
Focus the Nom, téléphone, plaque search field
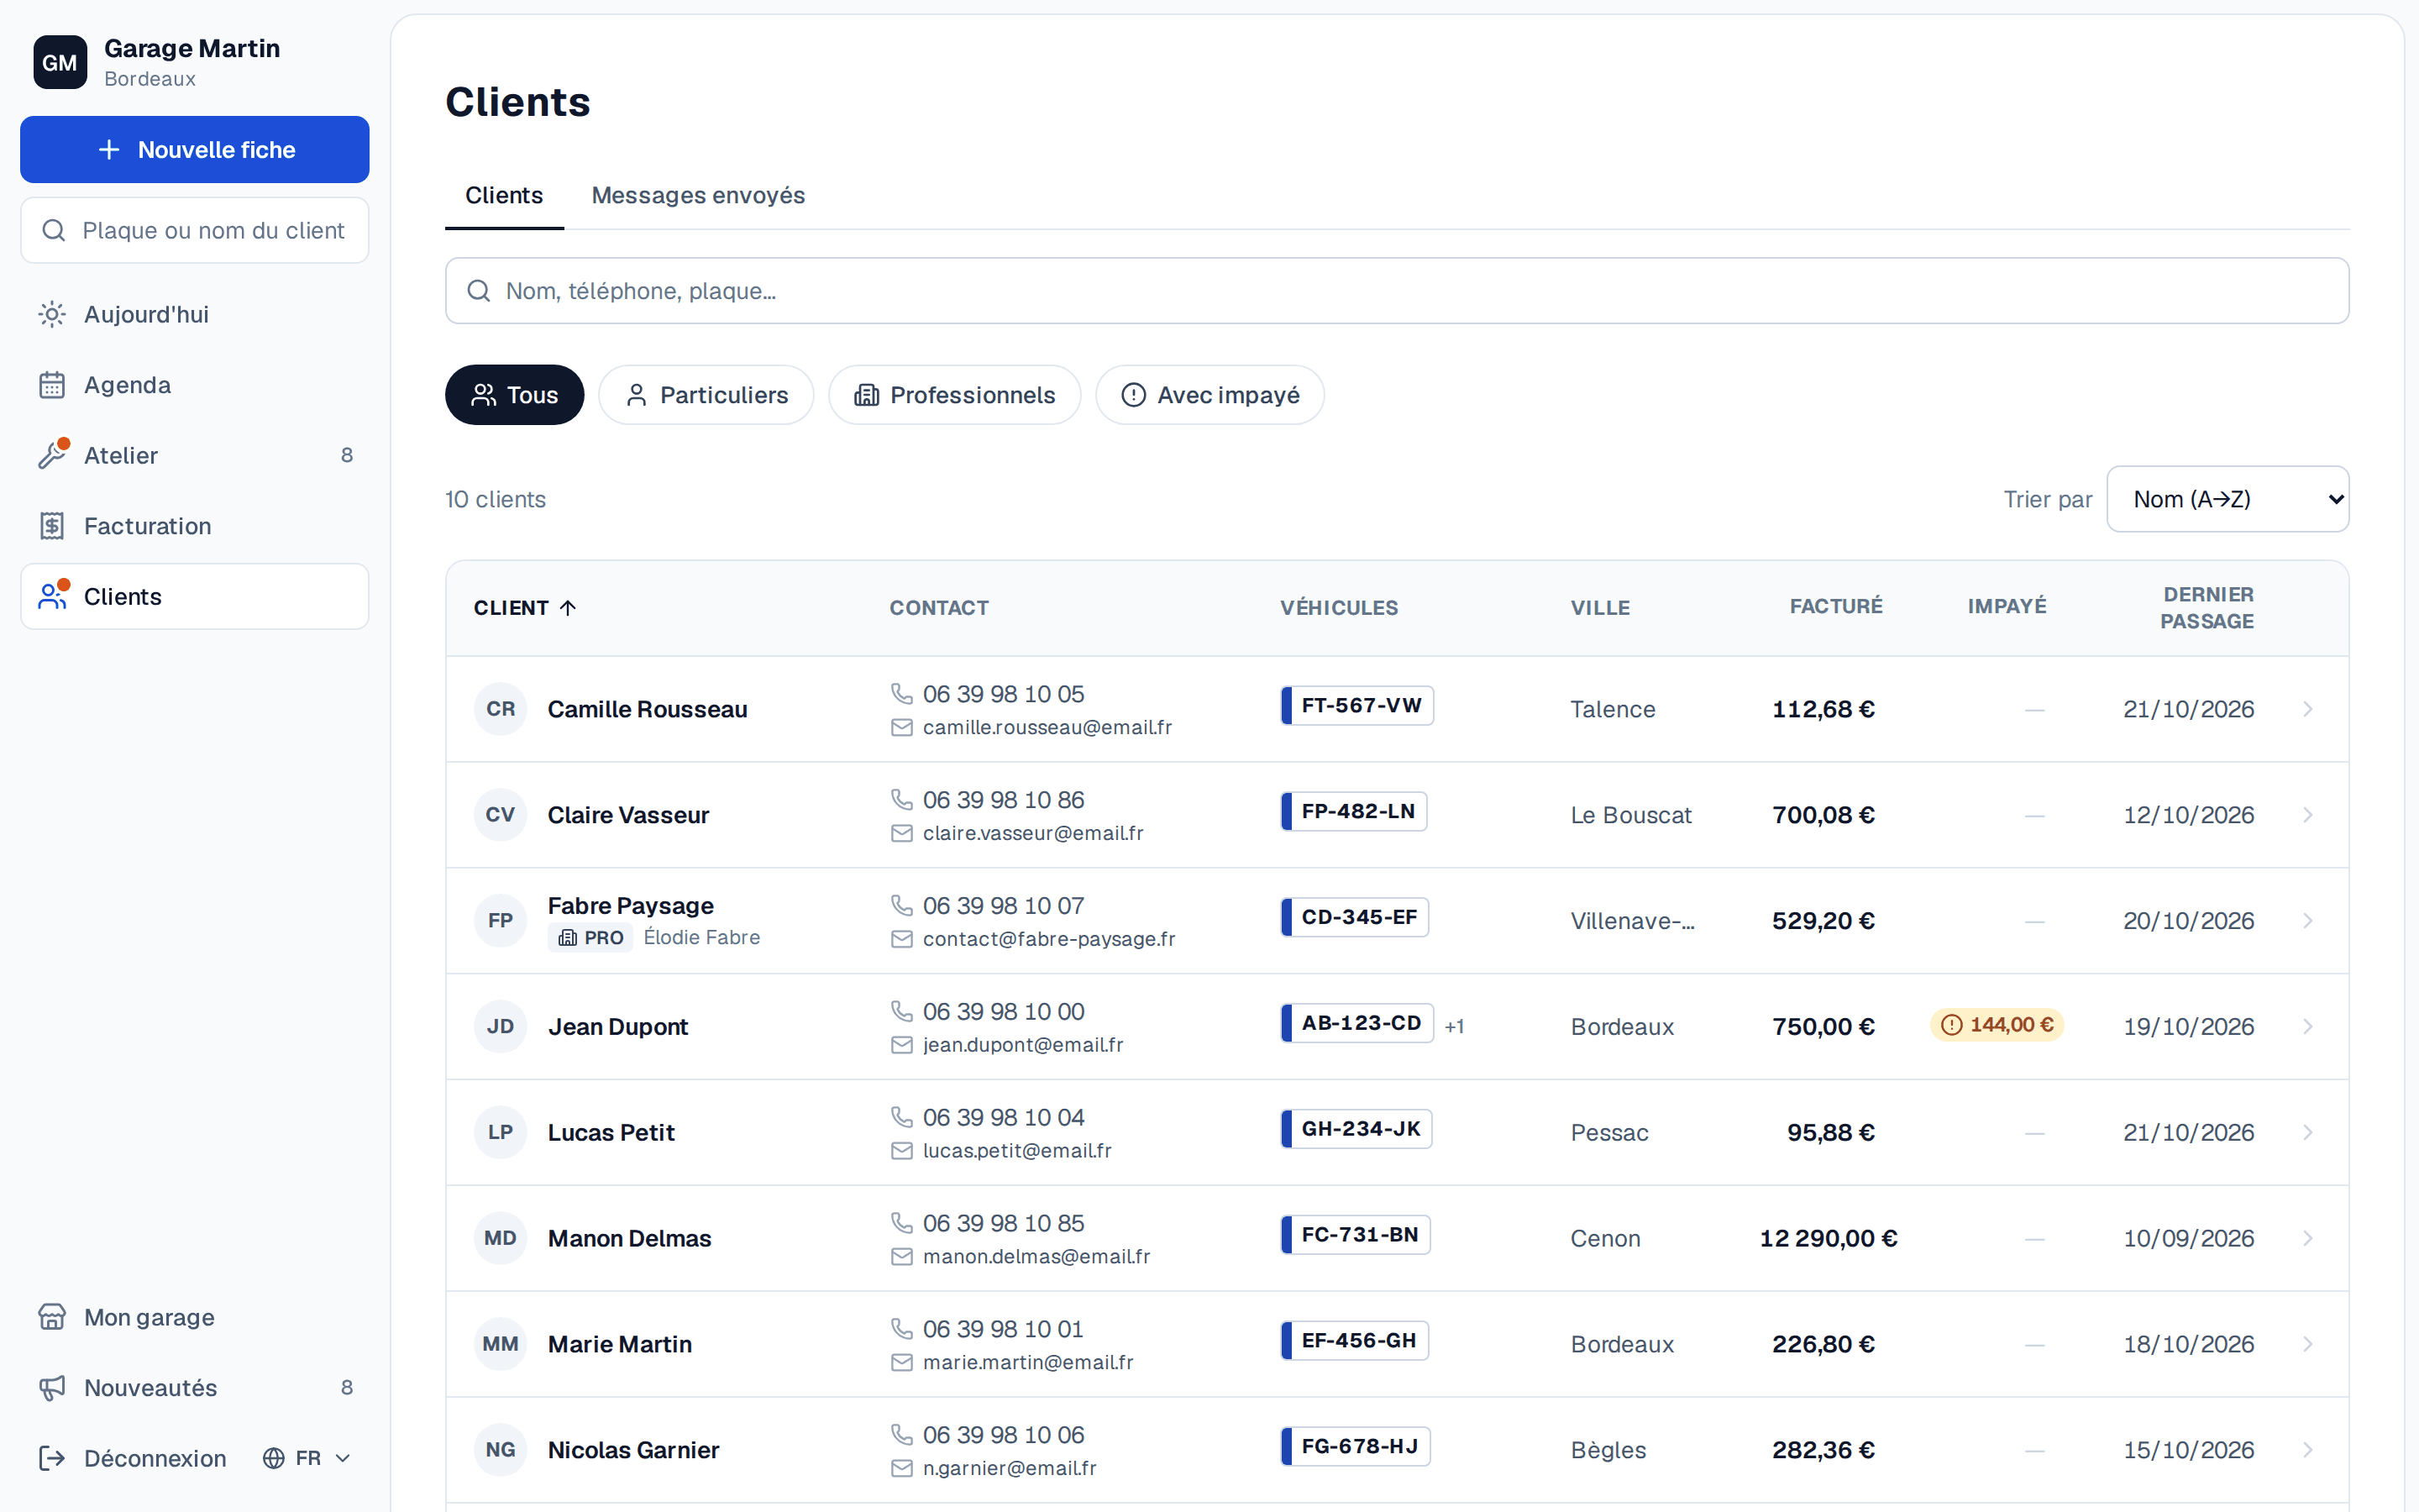point(1397,291)
